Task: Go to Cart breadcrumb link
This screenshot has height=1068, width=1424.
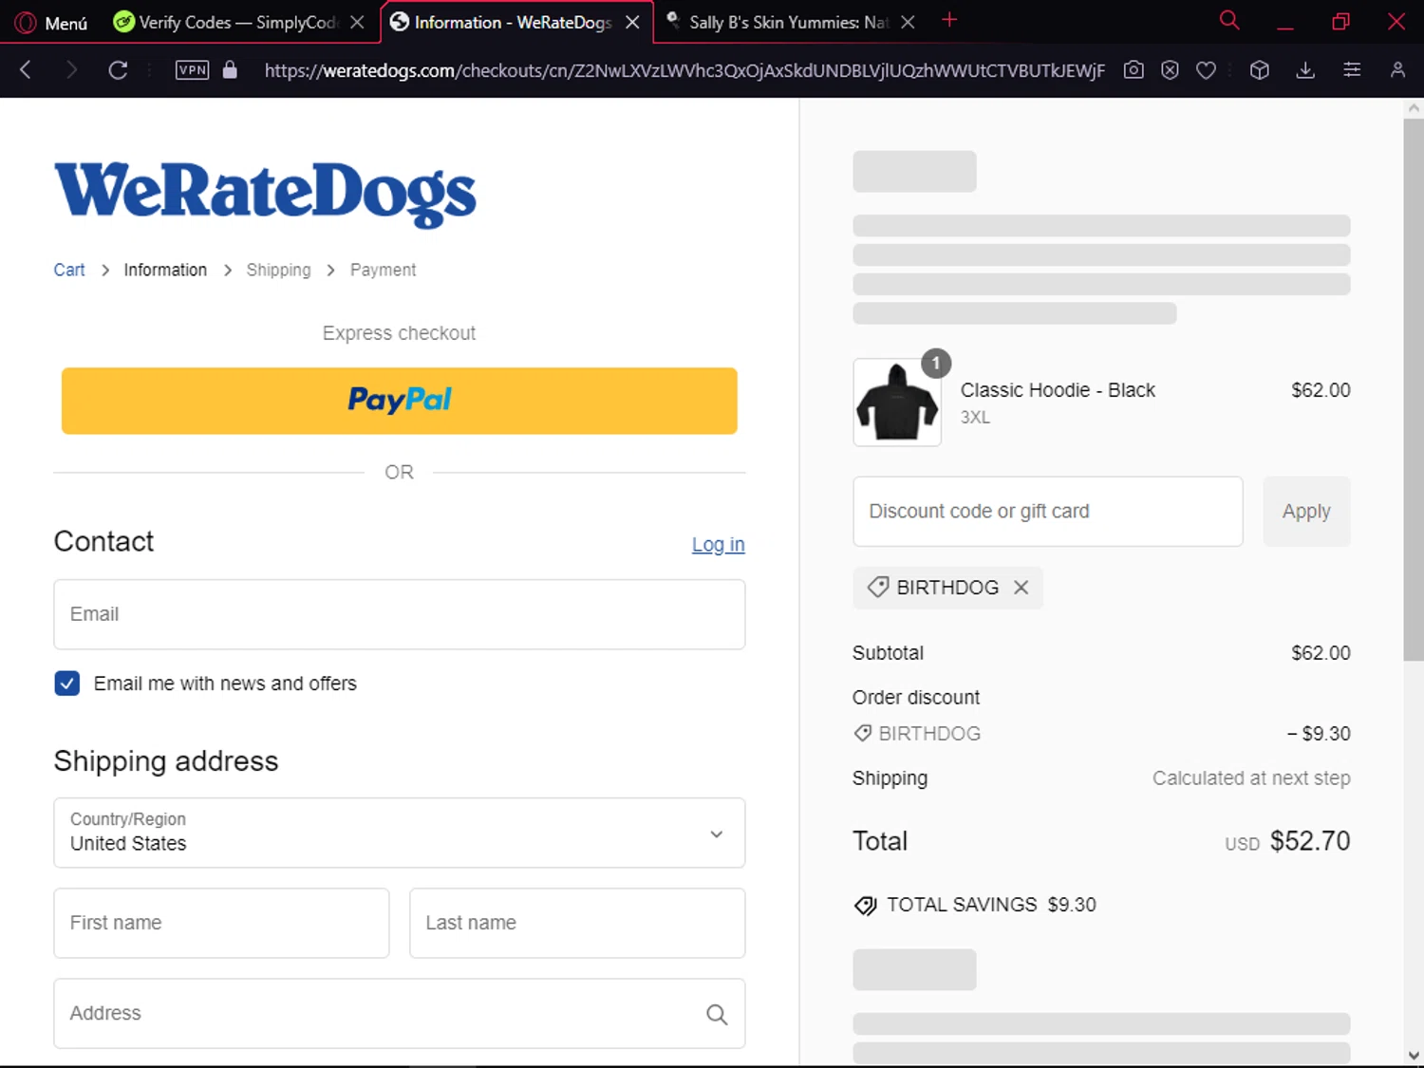Action: click(69, 270)
